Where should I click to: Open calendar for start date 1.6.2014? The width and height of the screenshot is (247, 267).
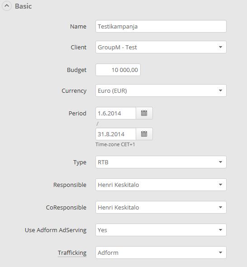144,113
